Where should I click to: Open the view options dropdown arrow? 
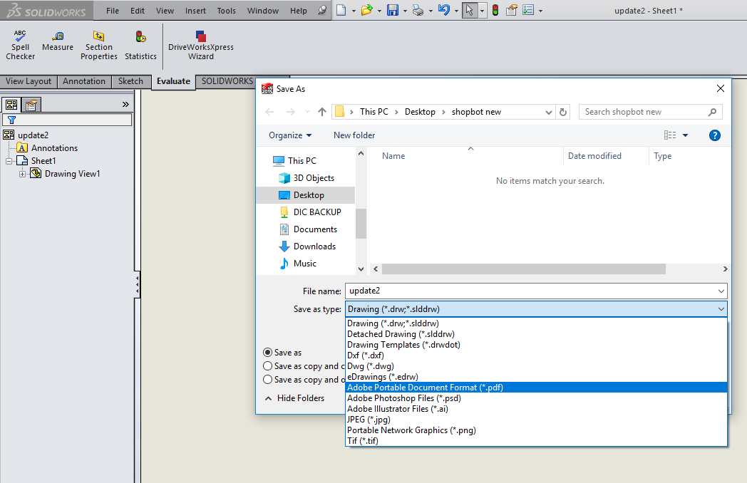(685, 135)
